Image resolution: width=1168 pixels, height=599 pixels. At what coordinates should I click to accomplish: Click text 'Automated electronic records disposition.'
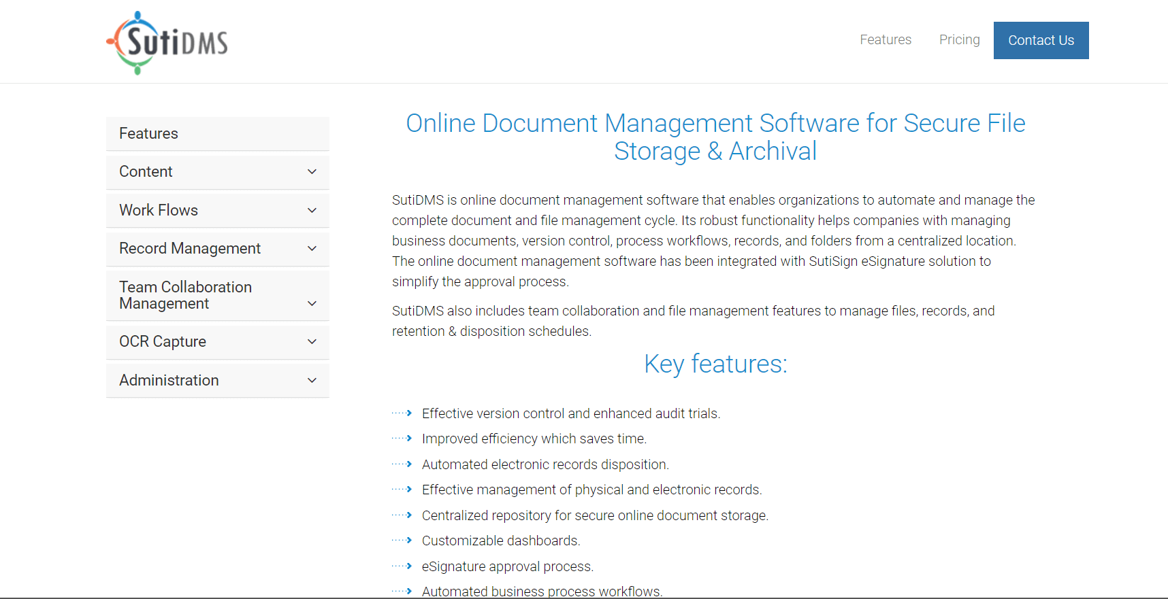coord(546,464)
